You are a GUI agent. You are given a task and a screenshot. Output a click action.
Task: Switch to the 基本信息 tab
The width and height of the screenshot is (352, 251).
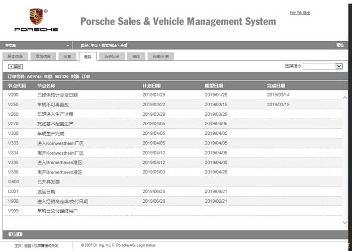pos(15,56)
